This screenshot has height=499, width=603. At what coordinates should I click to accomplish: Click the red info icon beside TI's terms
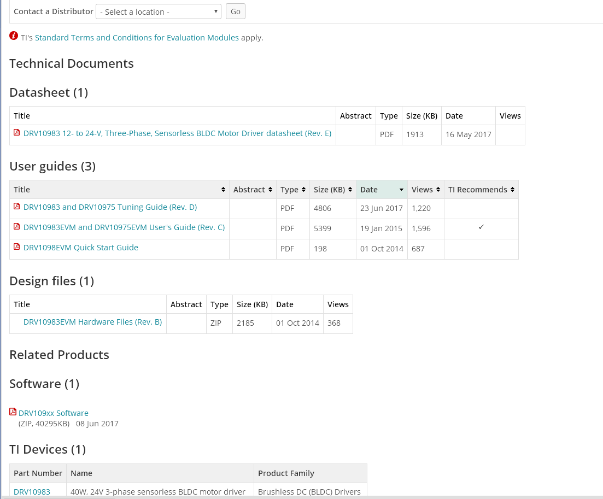pos(14,36)
